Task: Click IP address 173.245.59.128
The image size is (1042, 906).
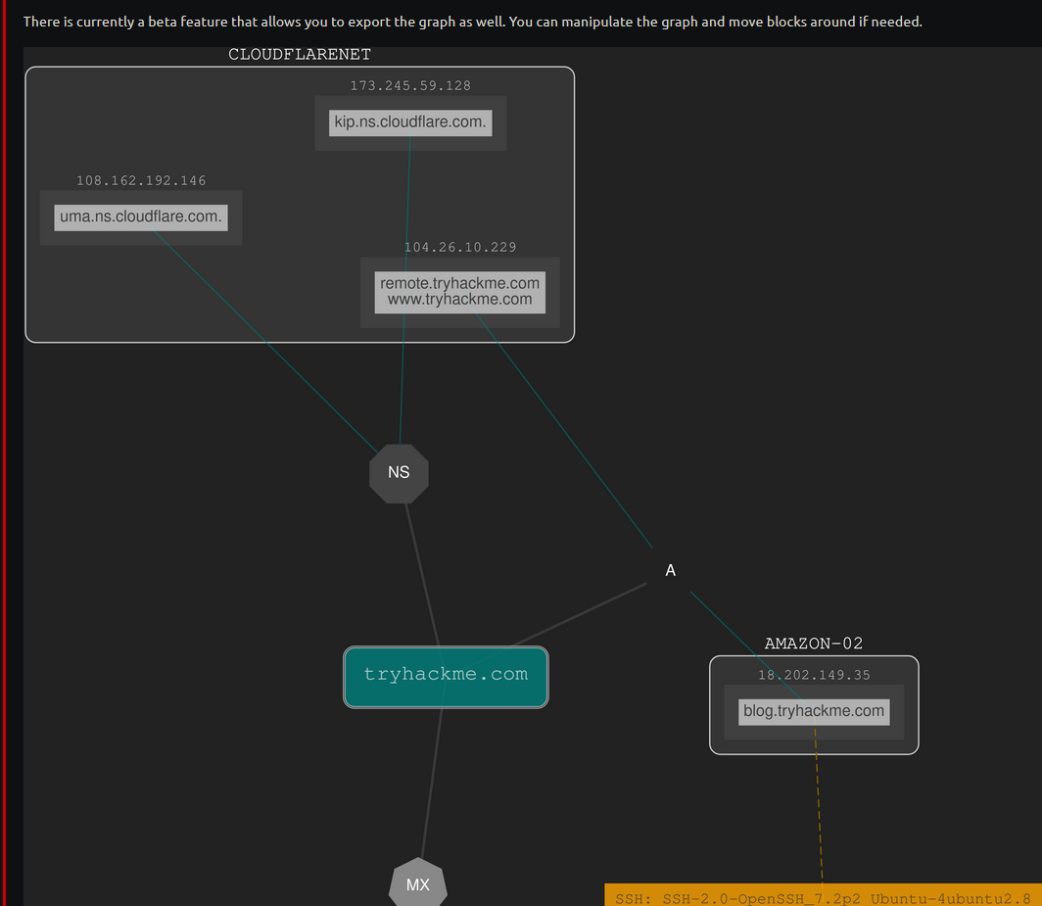Action: coord(410,86)
